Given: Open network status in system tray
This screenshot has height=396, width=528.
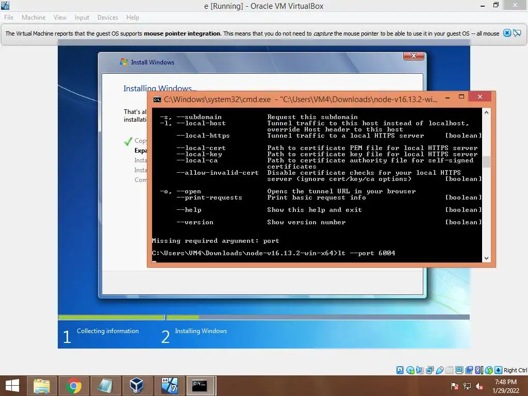Looking at the screenshot, I should [467, 386].
